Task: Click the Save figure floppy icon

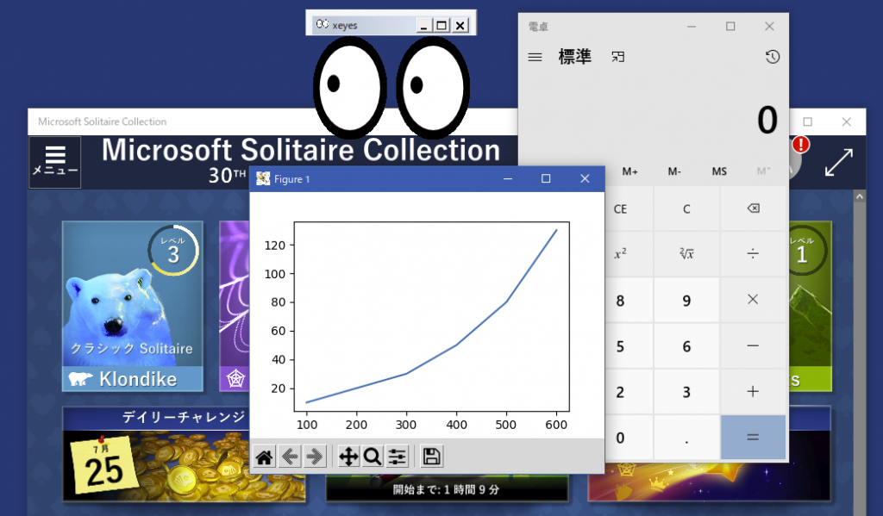Action: (431, 457)
